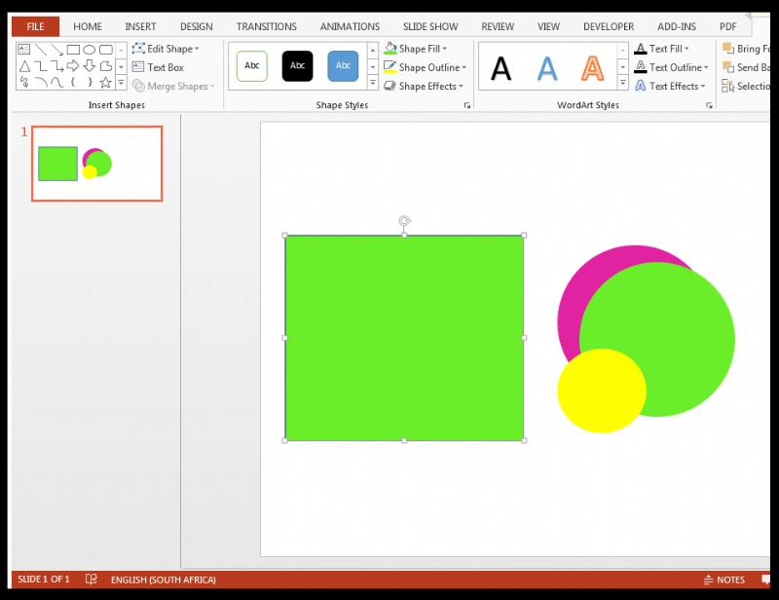The width and height of the screenshot is (779, 600).
Task: Open the SLIDE SHOW tab
Action: tap(429, 26)
